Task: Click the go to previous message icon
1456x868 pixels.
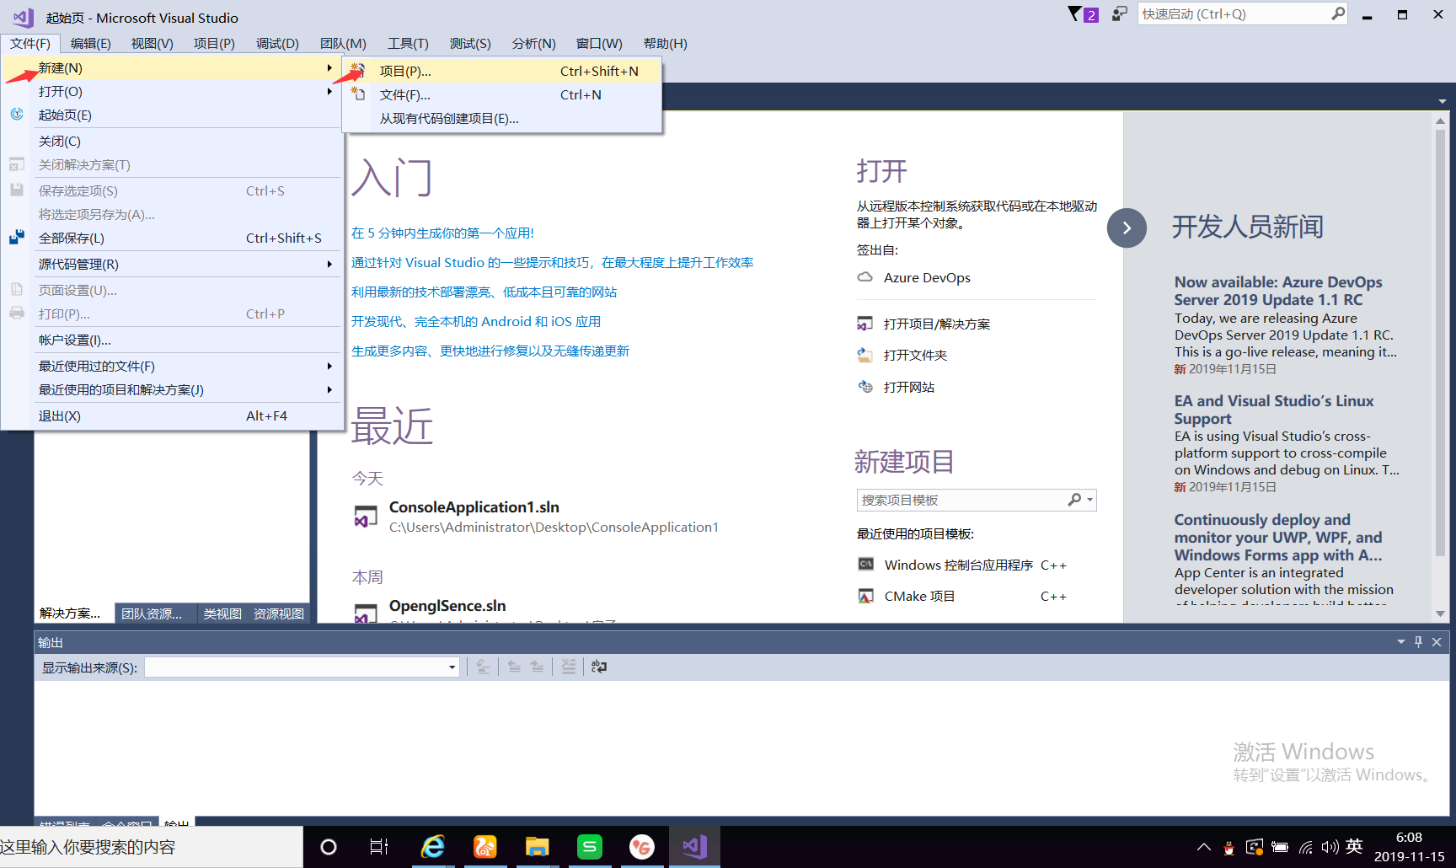Action: tap(514, 667)
